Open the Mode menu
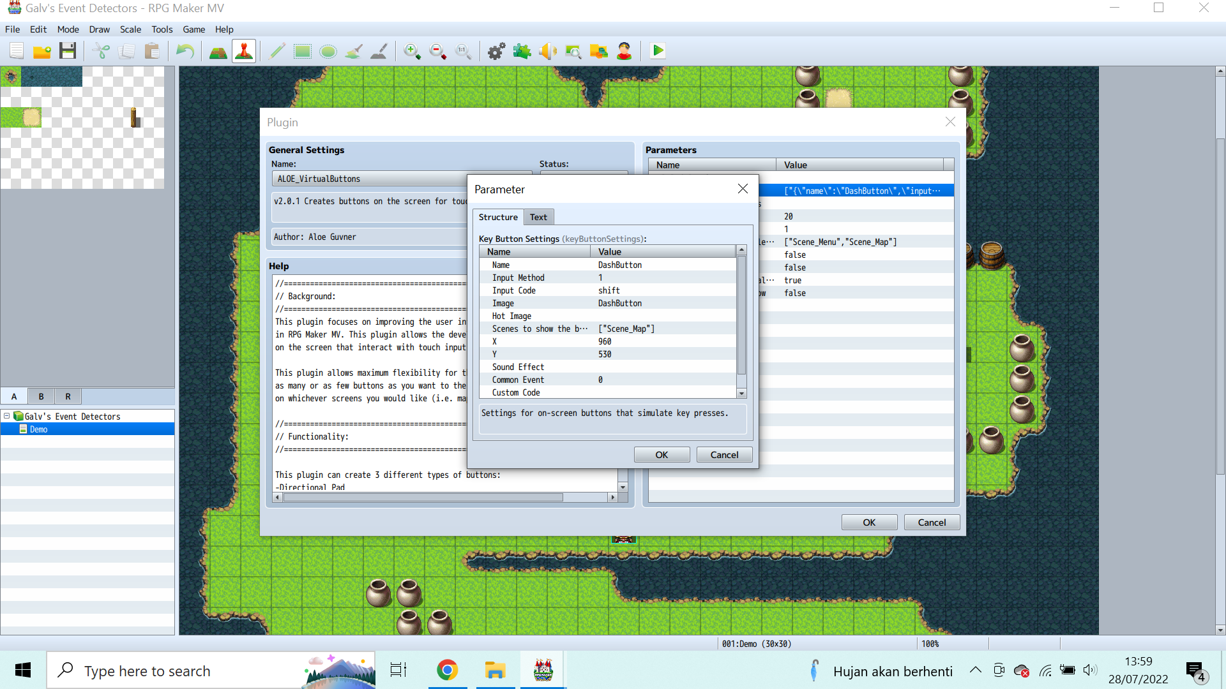The height and width of the screenshot is (689, 1226). [x=68, y=29]
